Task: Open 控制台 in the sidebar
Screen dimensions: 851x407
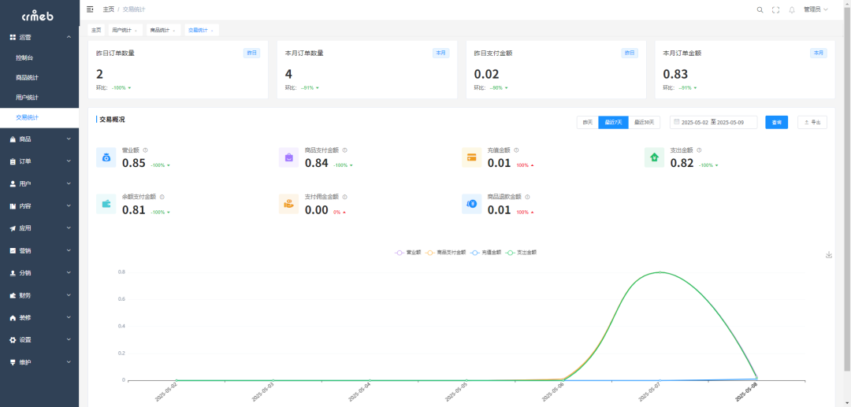Action: [25, 57]
